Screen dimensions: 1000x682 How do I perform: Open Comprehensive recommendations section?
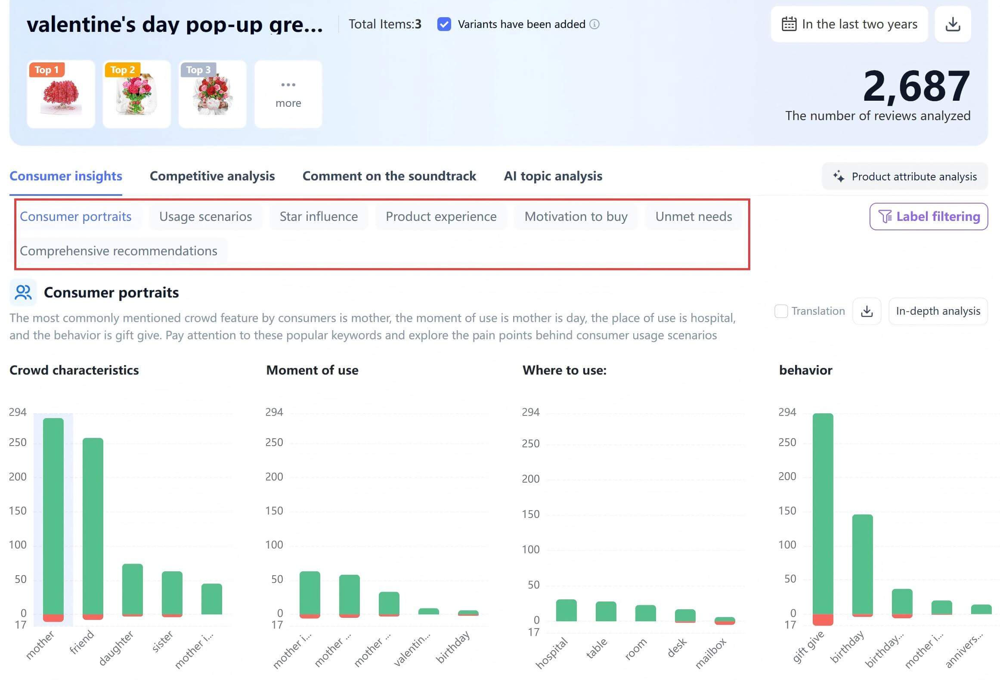(x=118, y=251)
